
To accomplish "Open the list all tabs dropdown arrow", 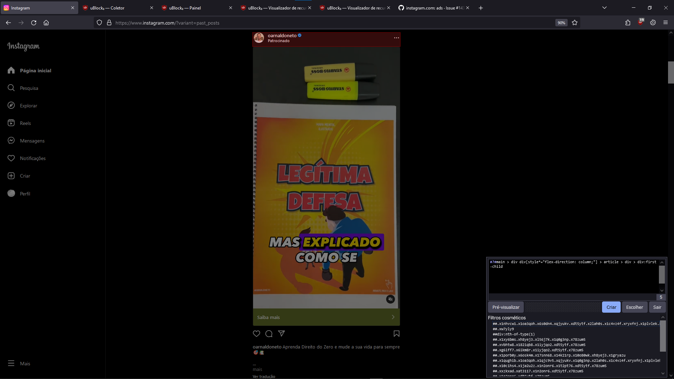I will (x=604, y=8).
